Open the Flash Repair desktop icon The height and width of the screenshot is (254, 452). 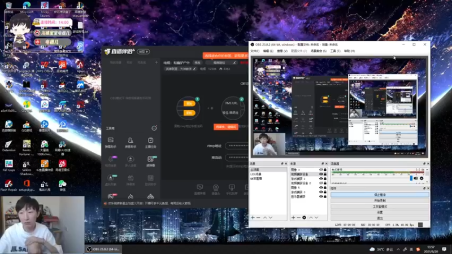[8, 185]
